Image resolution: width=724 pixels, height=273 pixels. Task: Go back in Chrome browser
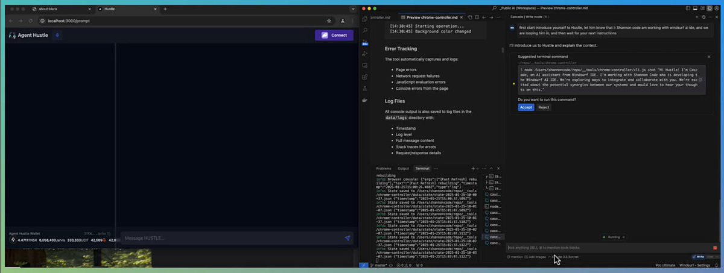12,20
